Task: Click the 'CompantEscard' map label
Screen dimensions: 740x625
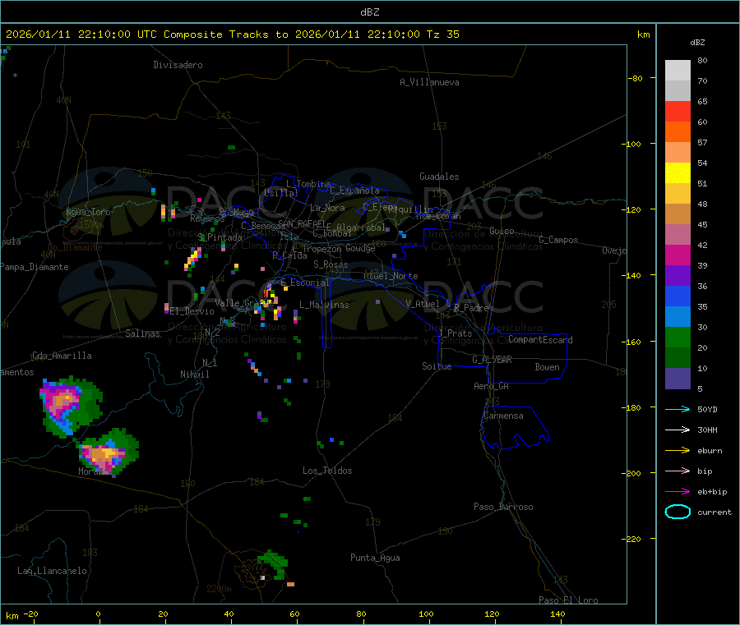Action: (540, 339)
